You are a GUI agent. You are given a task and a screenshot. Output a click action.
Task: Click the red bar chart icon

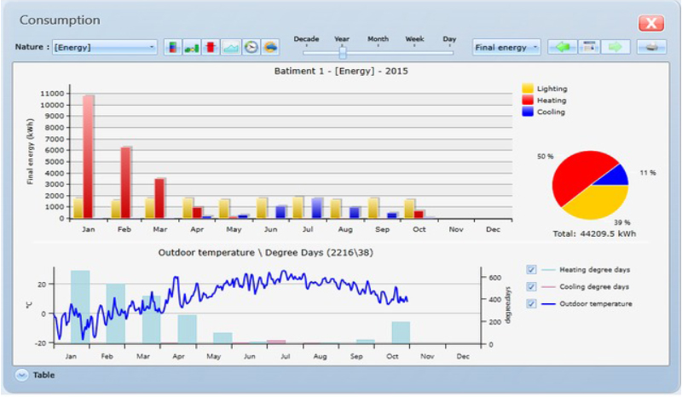(x=211, y=48)
